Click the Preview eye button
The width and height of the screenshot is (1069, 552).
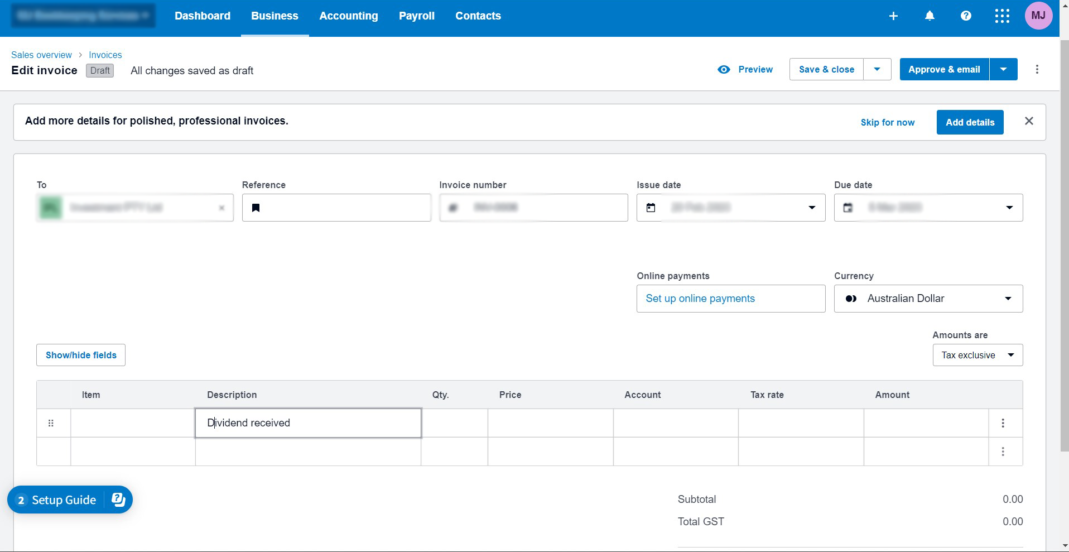[745, 70]
